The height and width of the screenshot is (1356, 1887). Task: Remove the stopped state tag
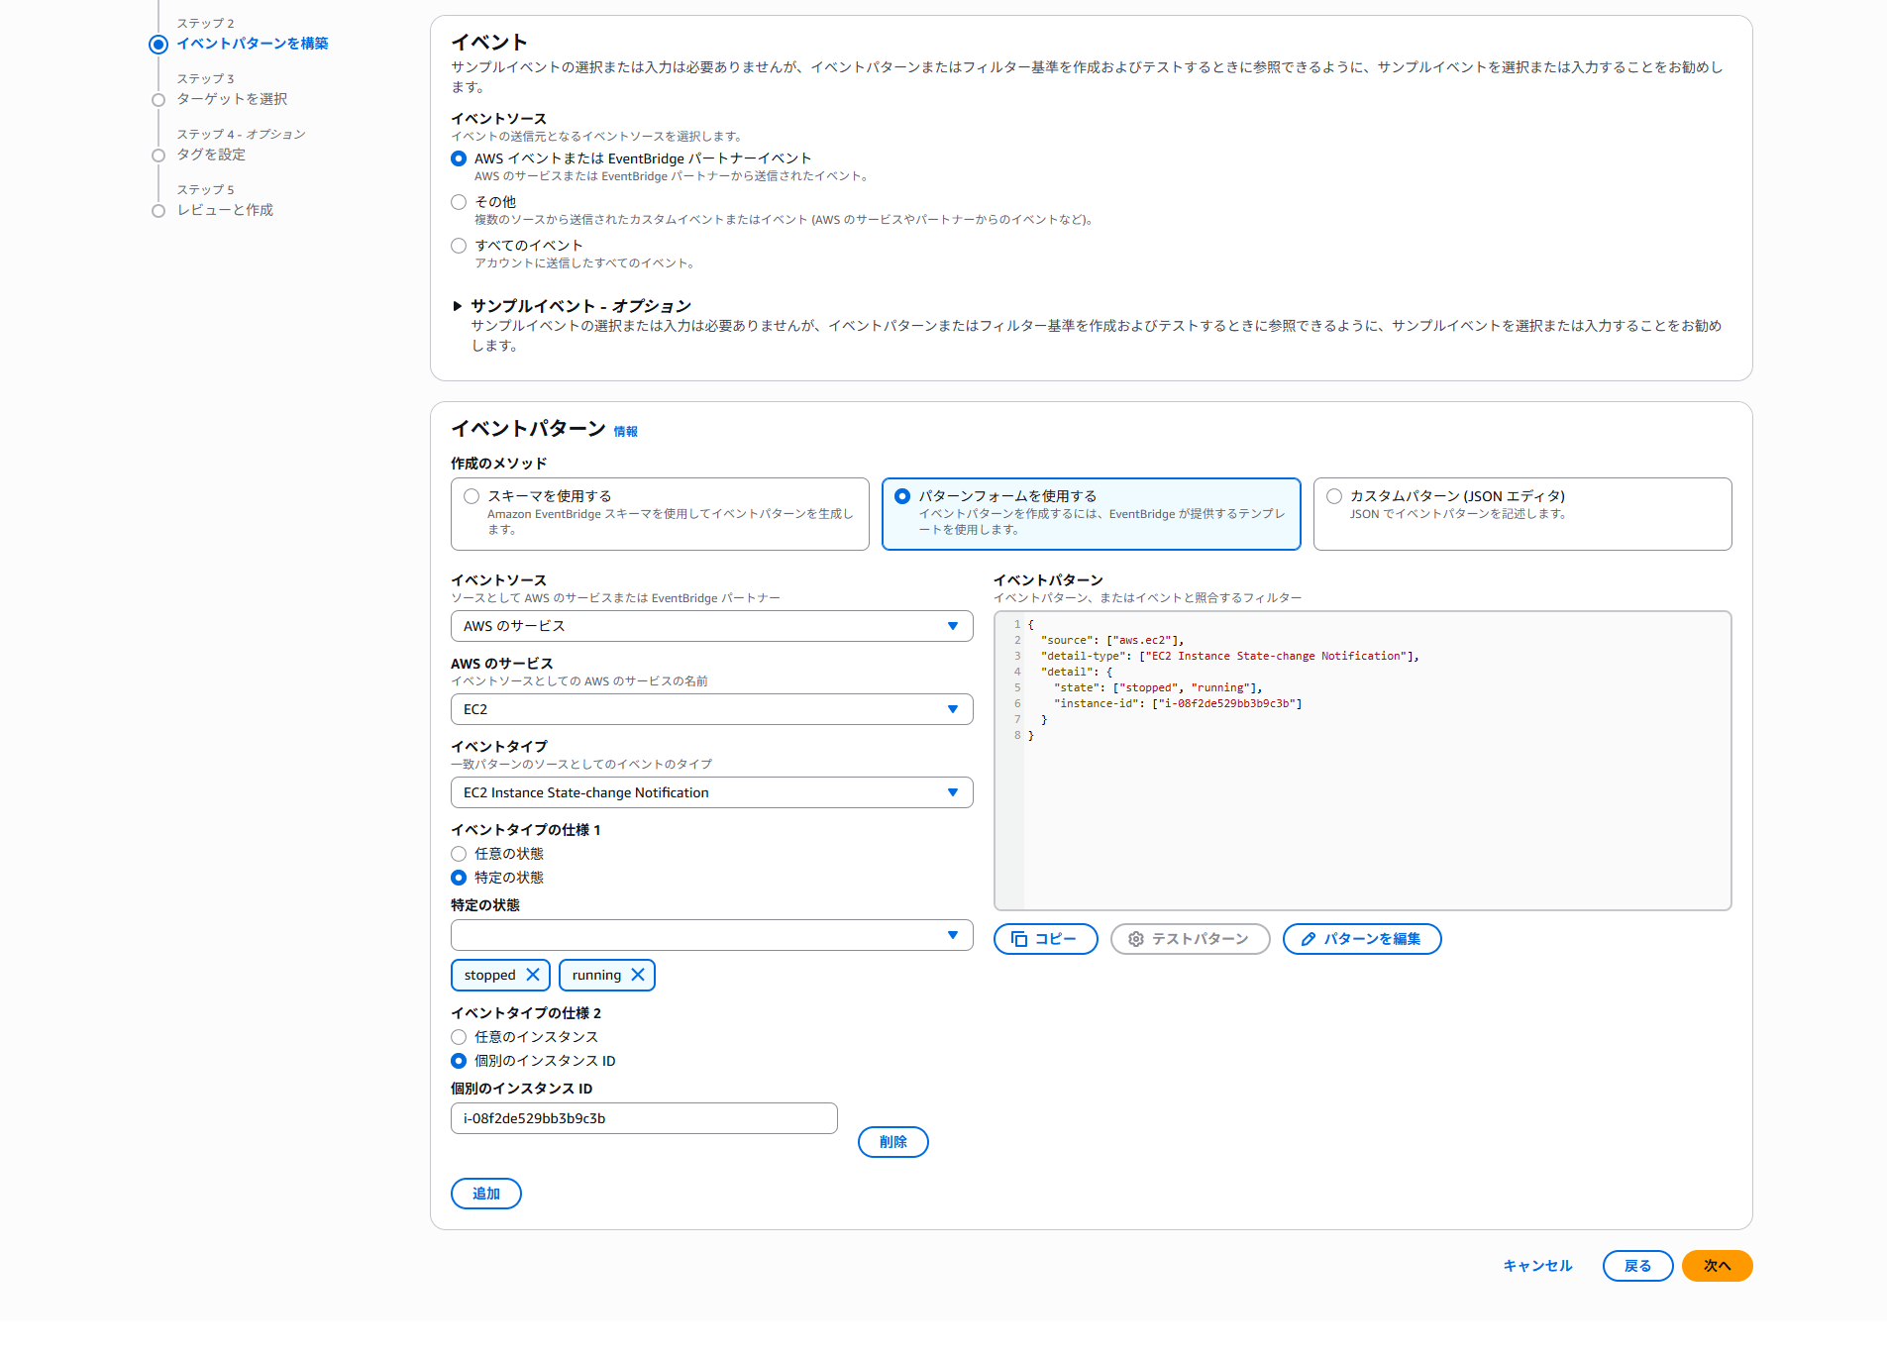(x=533, y=975)
